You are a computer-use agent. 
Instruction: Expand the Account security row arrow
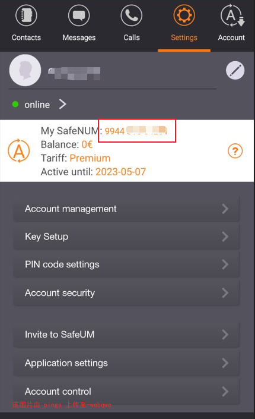point(225,293)
